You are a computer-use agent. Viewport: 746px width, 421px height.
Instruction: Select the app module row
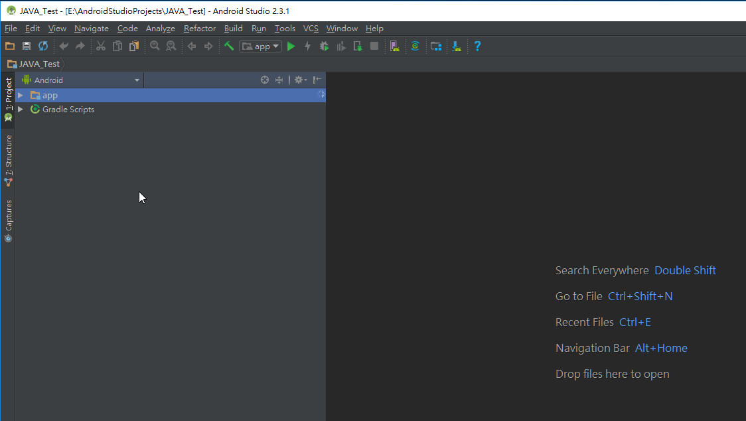(x=171, y=95)
